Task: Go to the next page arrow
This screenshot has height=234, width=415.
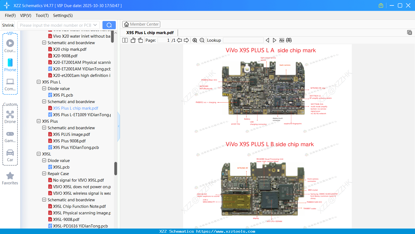Action: point(186,40)
